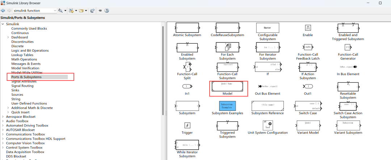Select the DDS Blockset library
Image resolution: width=391 pixels, height=160 pixels.
[16, 156]
